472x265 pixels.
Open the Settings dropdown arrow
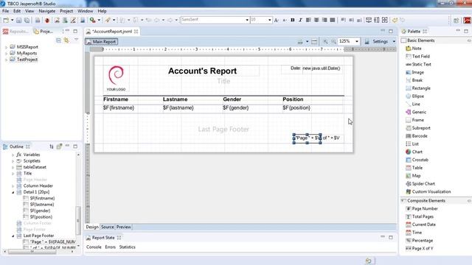coord(394,41)
